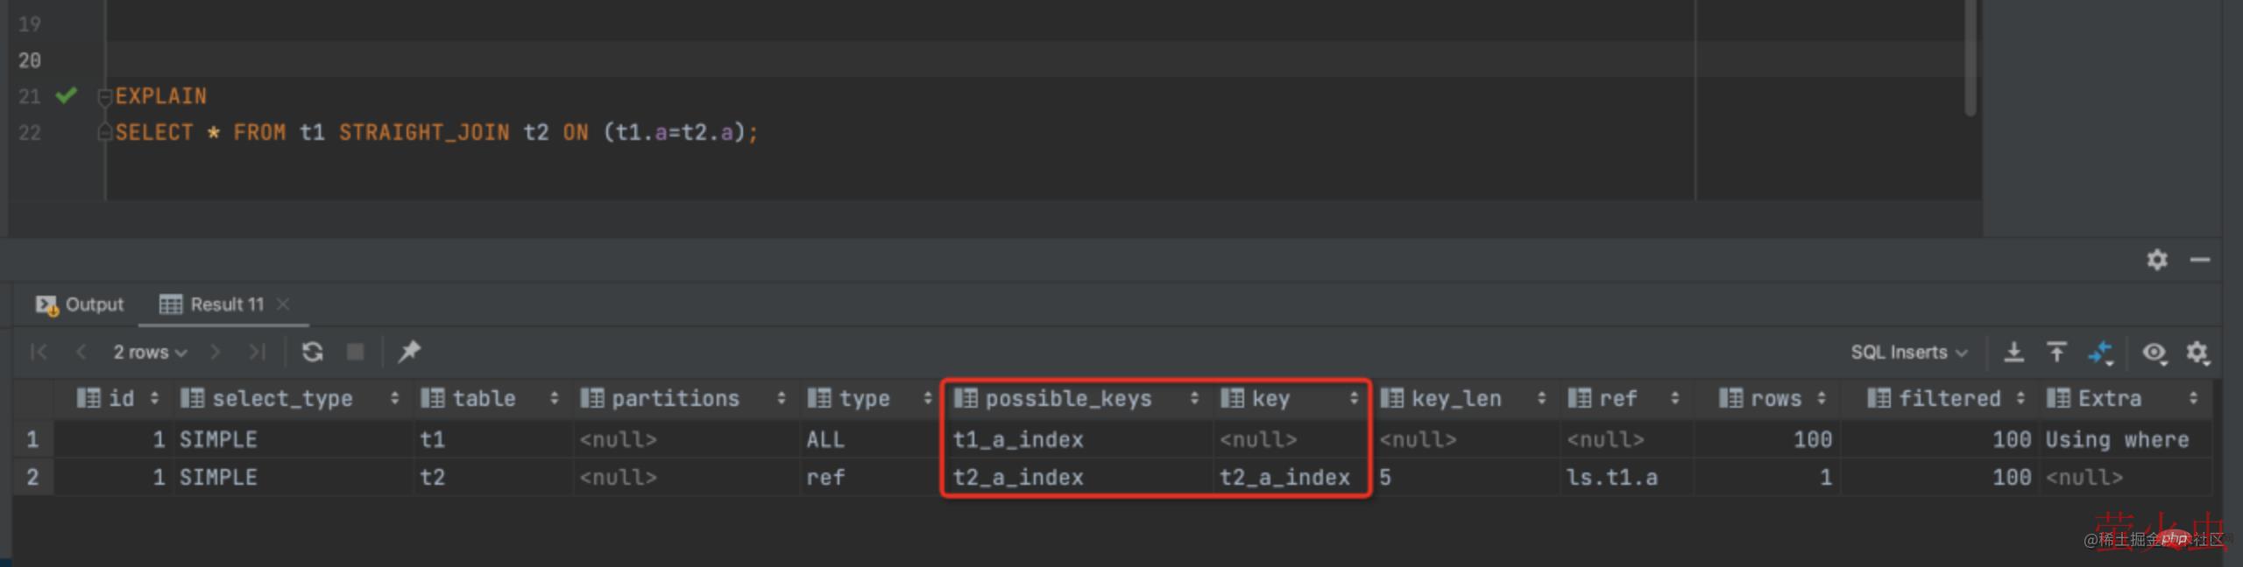Open result grid settings gear icon
This screenshot has height=567, width=2243.
click(x=2197, y=353)
